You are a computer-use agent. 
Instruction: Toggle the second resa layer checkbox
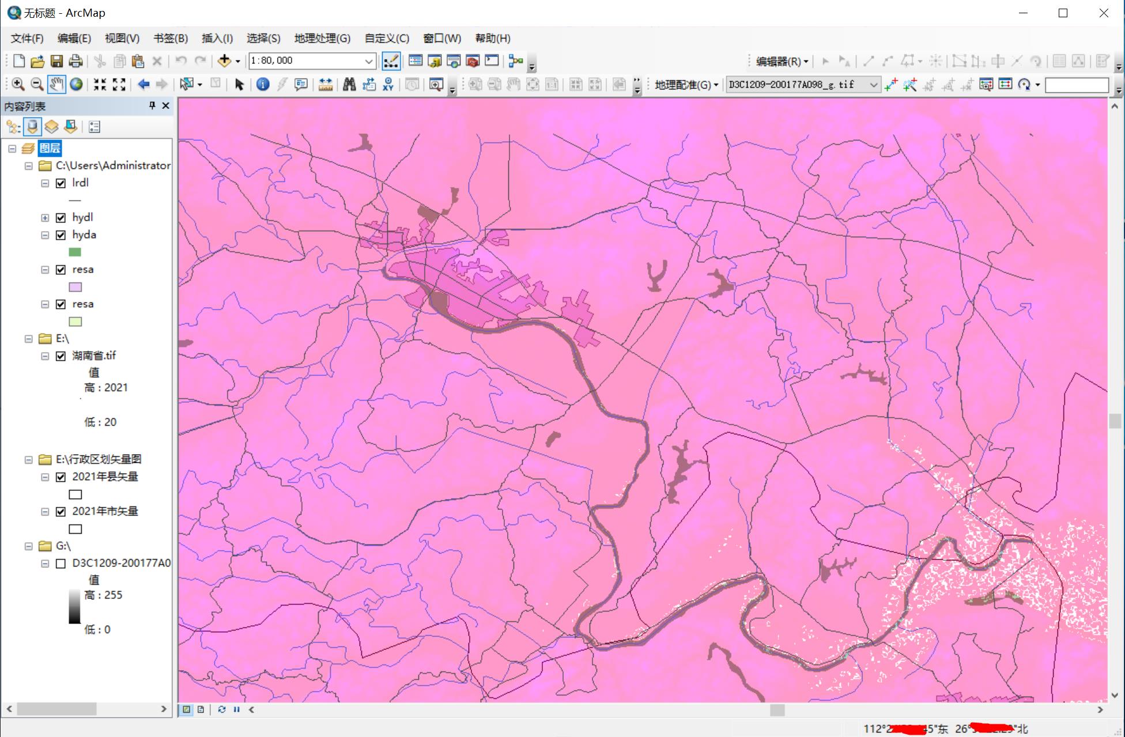click(61, 304)
